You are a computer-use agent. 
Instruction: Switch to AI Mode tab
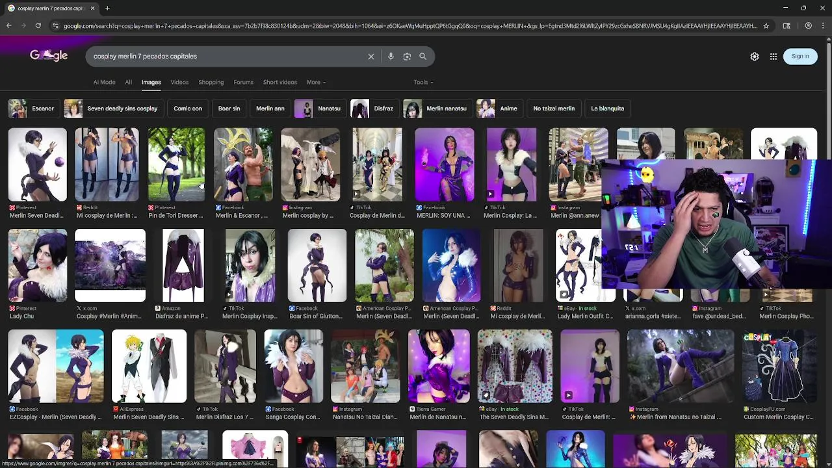coord(104,83)
